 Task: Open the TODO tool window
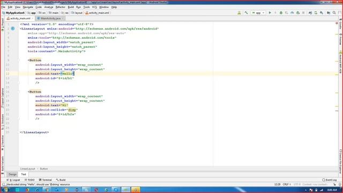tap(29, 180)
